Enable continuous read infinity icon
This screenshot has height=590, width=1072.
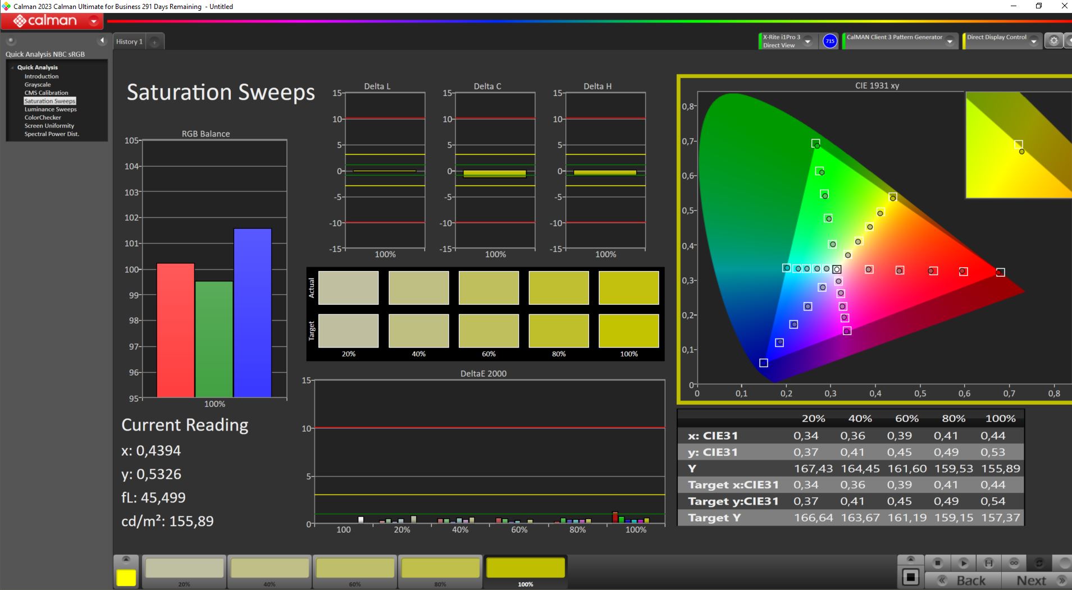(x=1014, y=562)
